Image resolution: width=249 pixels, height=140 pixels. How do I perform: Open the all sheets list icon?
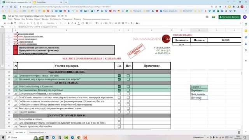tap(10, 132)
